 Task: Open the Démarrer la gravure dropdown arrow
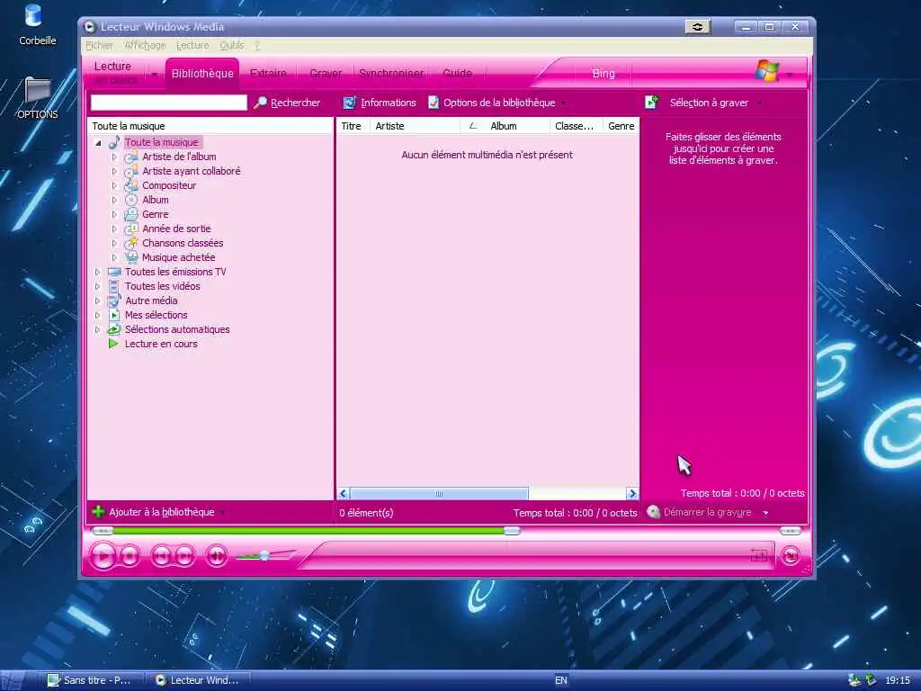click(766, 513)
